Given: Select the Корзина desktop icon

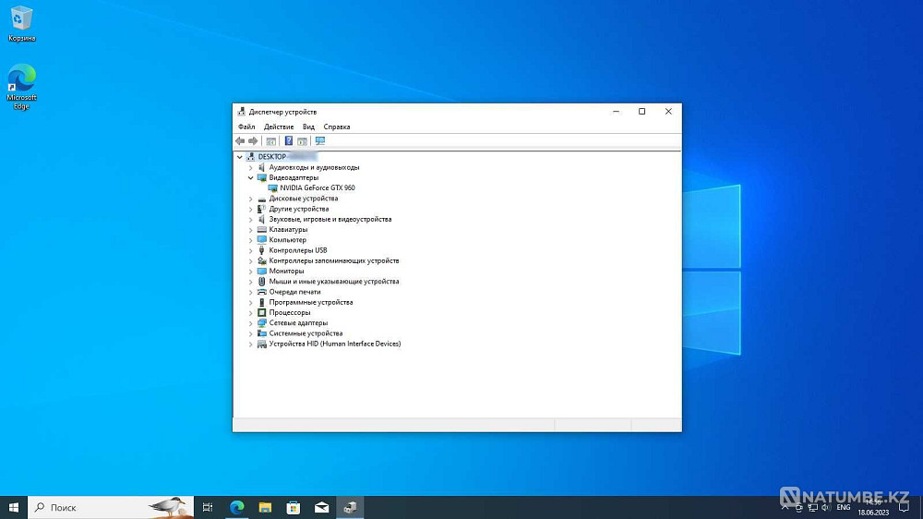Looking at the screenshot, I should (22, 24).
